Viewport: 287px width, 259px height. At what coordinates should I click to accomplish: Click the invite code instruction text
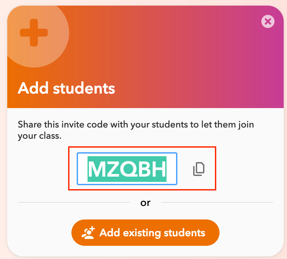click(136, 130)
